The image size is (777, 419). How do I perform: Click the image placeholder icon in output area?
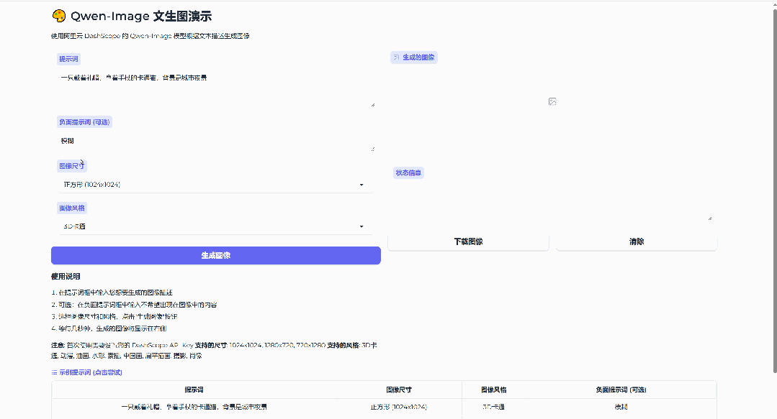(x=552, y=101)
